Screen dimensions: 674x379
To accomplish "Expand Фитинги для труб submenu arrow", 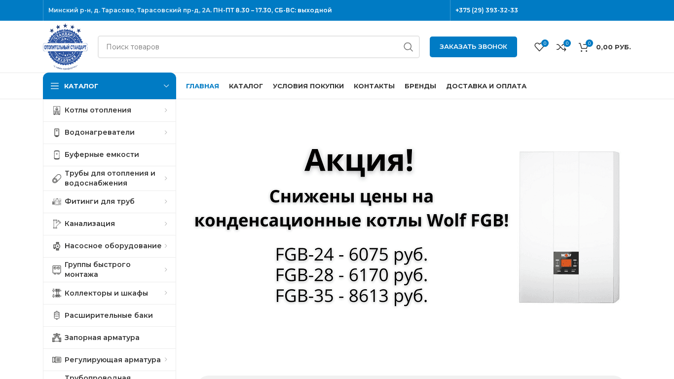I will pyautogui.click(x=166, y=202).
